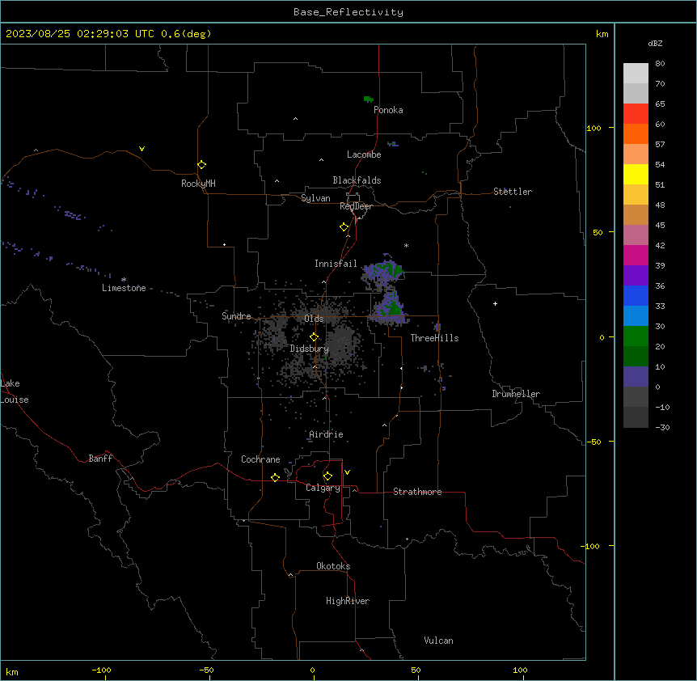Click white plus marker north of Drumheller
The height and width of the screenshot is (681, 697).
coord(495,303)
